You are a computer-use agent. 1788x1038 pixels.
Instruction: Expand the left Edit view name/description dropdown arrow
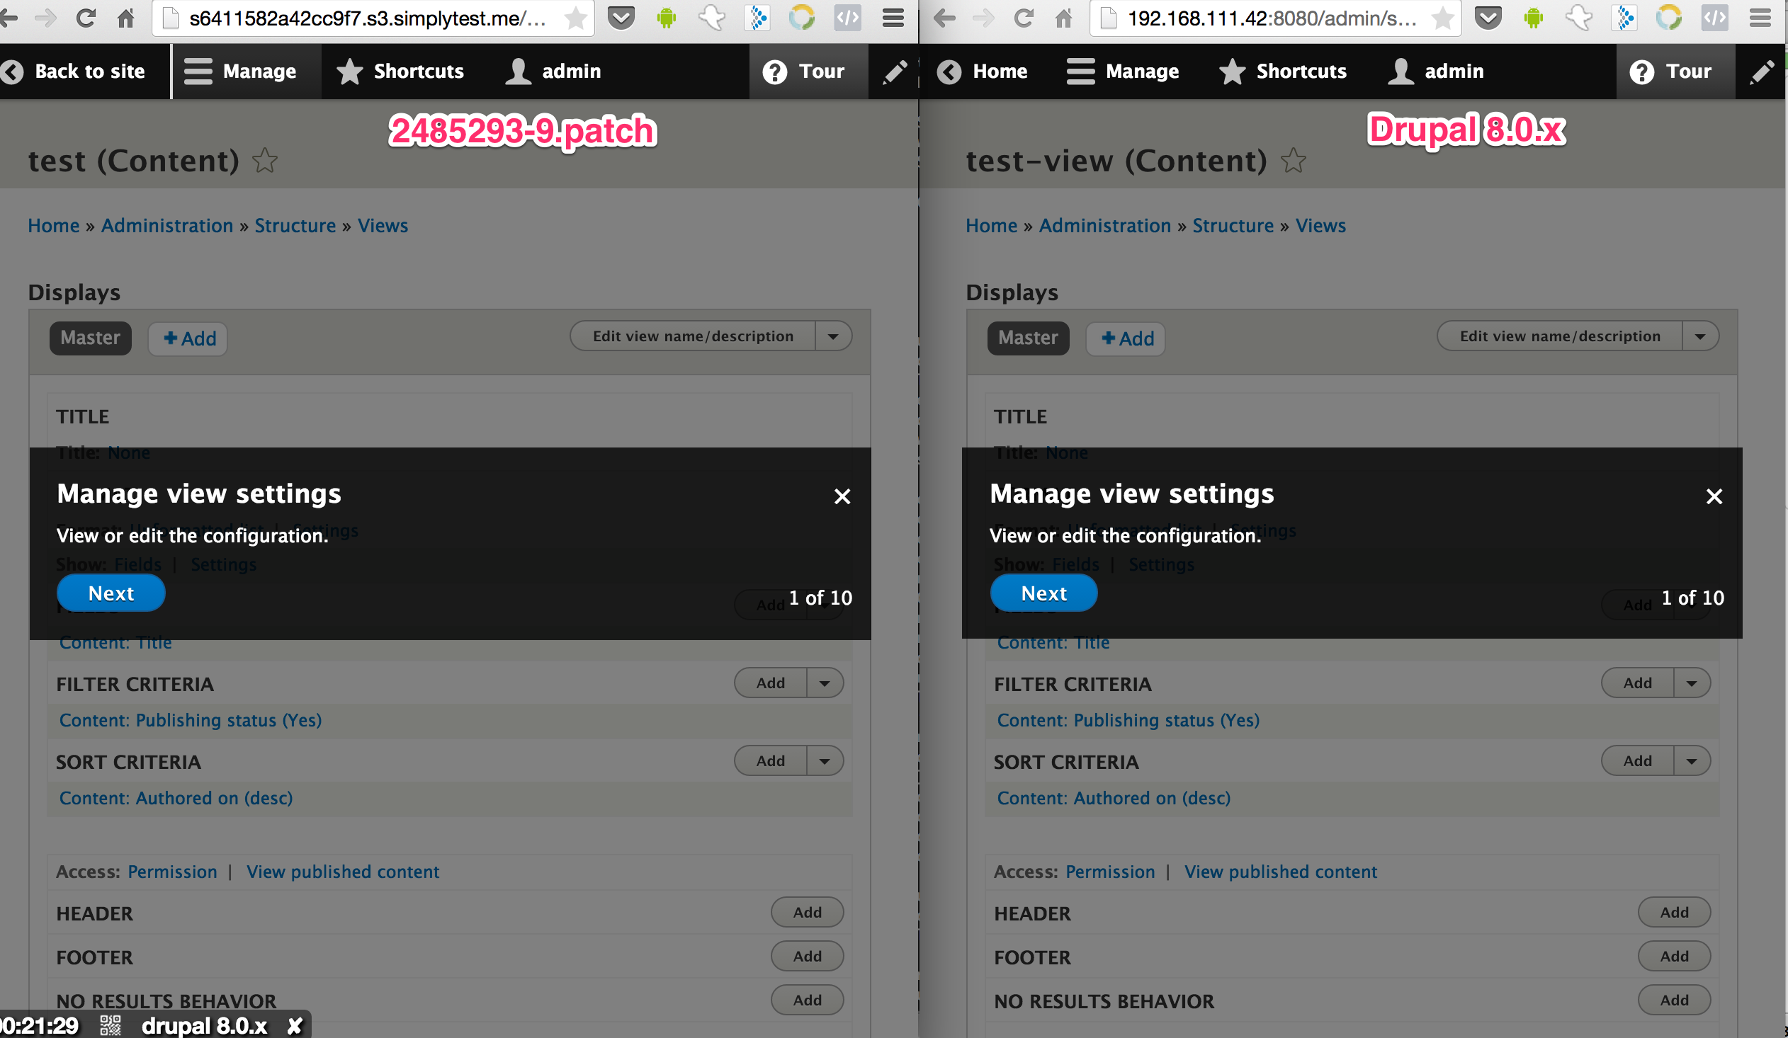point(833,336)
